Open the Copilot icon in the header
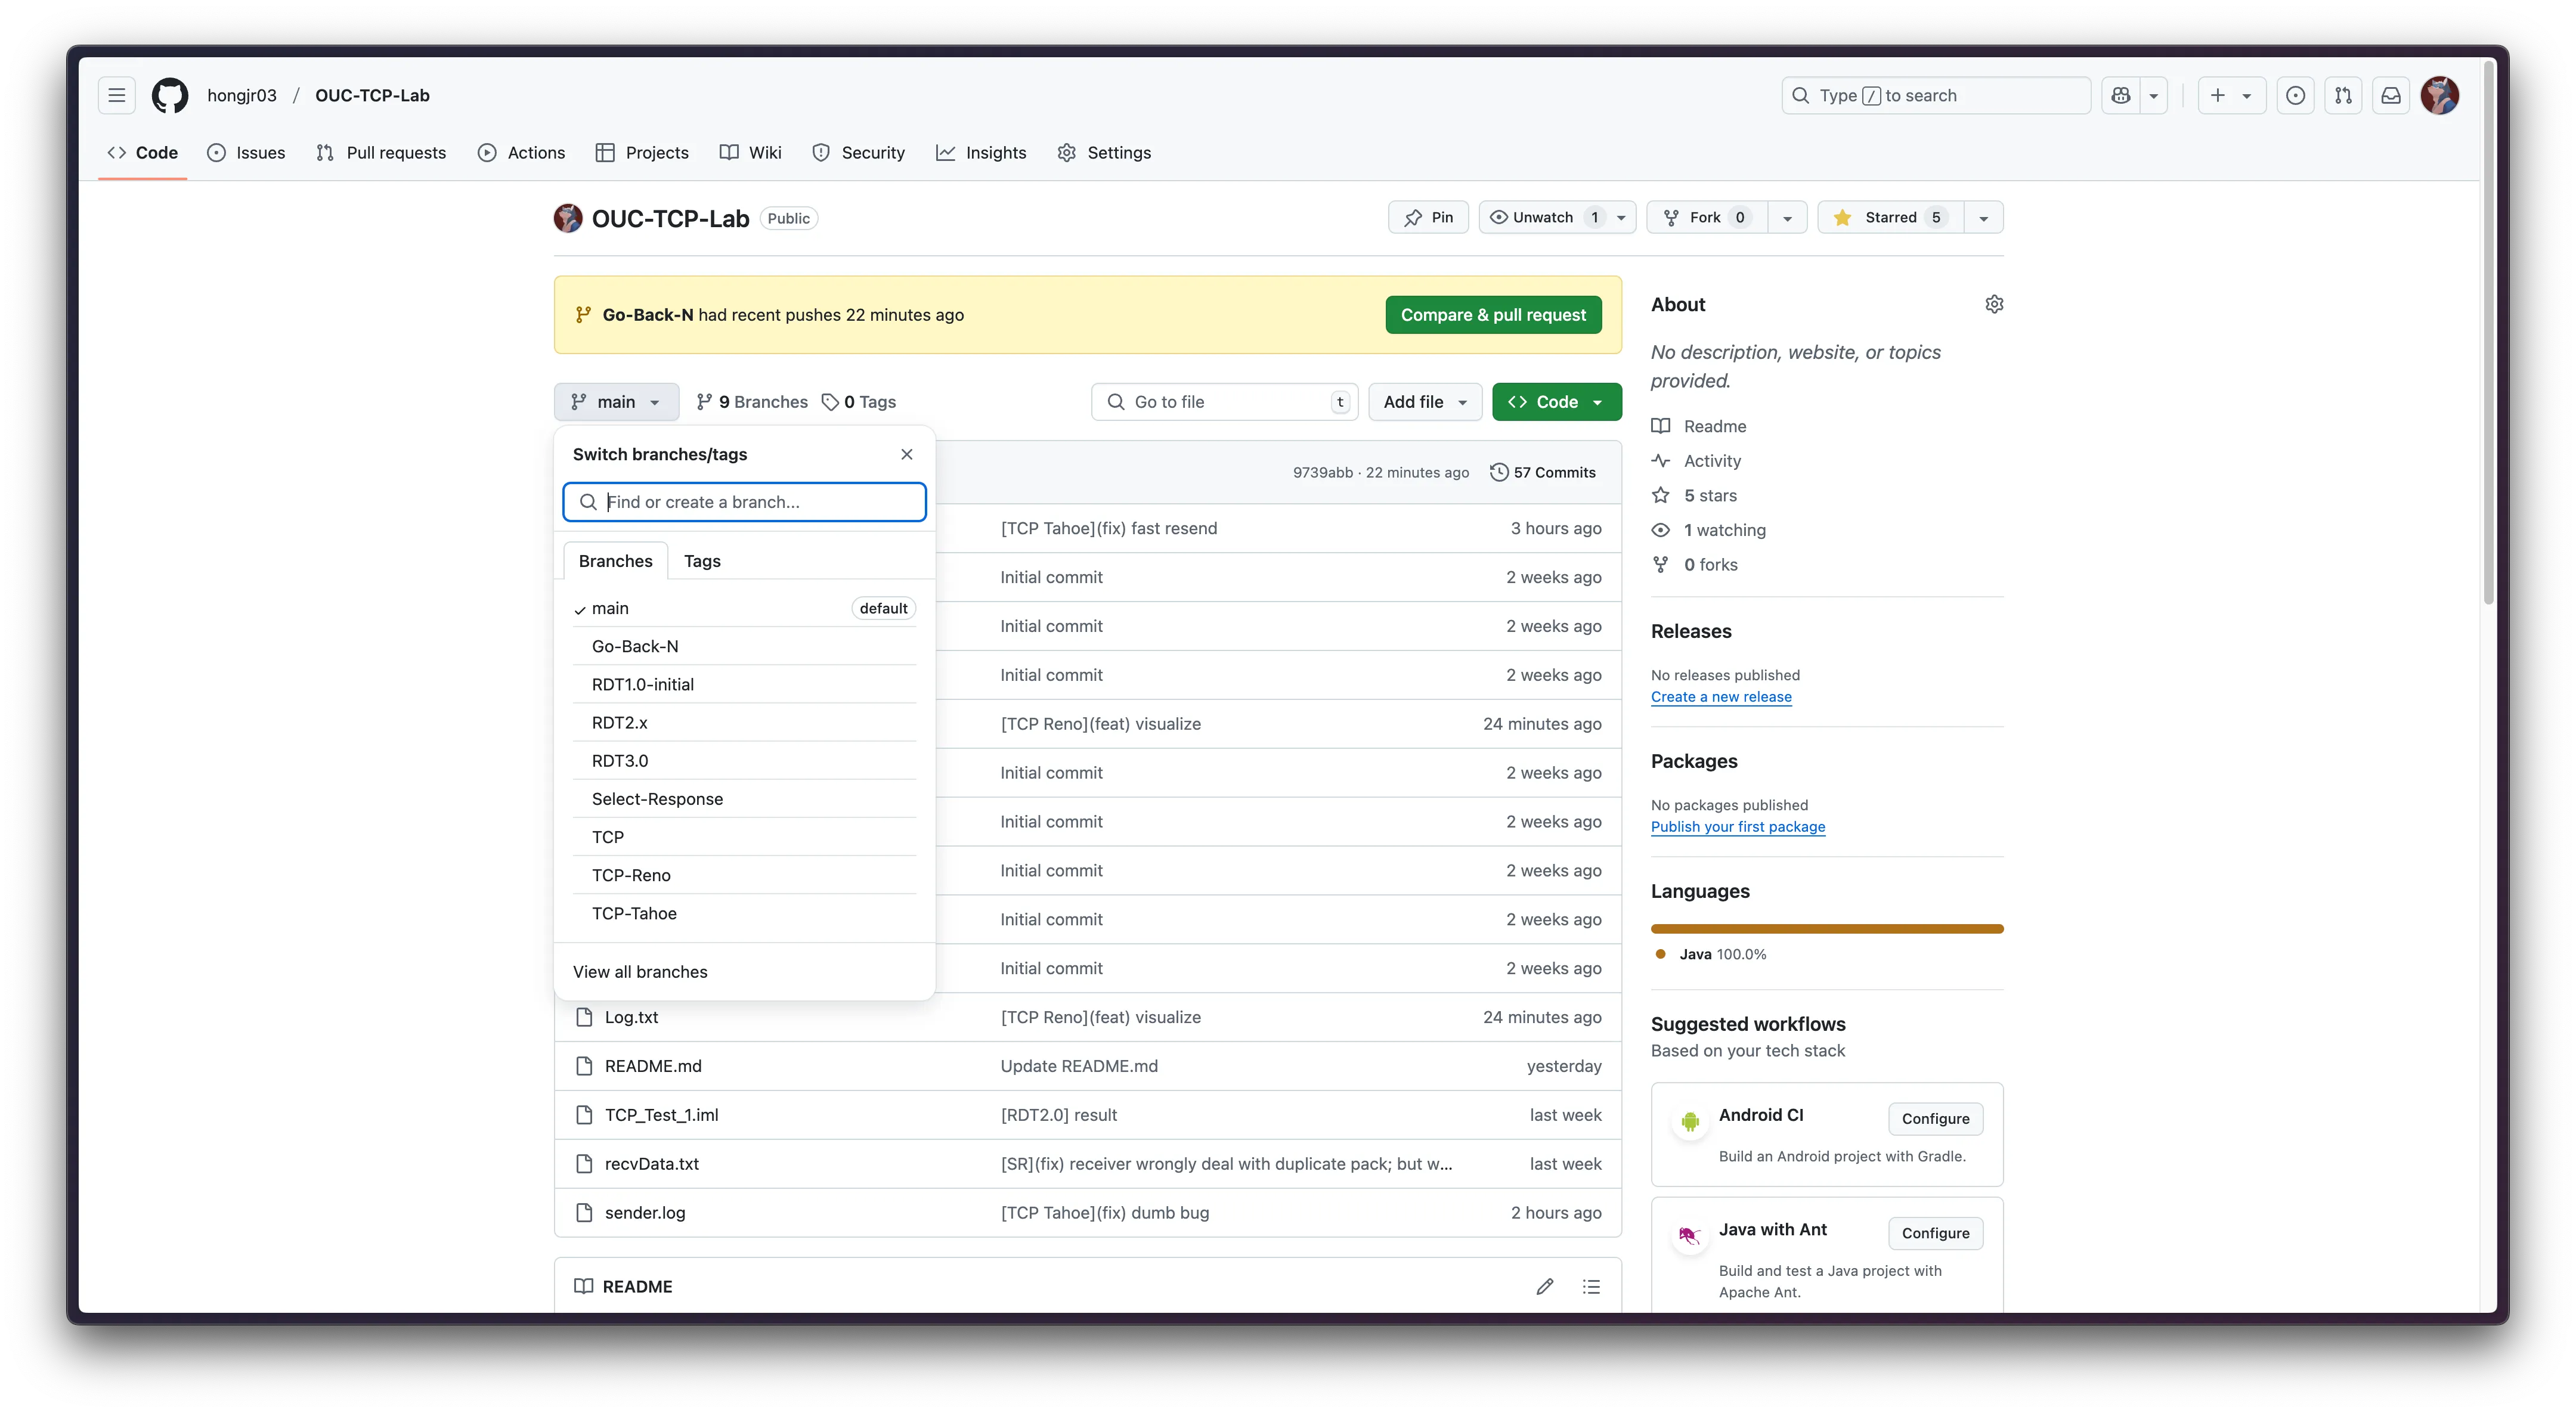This screenshot has height=1413, width=2576. [2120, 95]
